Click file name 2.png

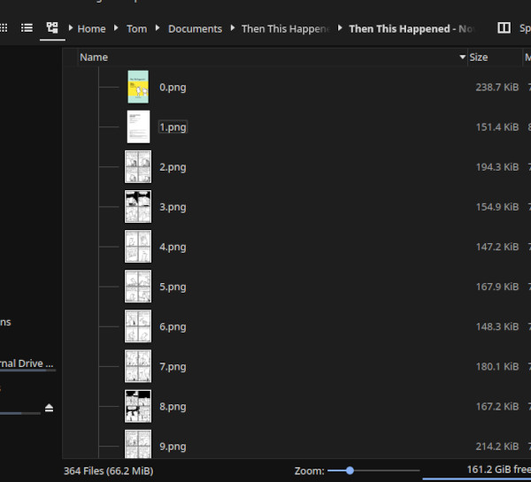[173, 167]
